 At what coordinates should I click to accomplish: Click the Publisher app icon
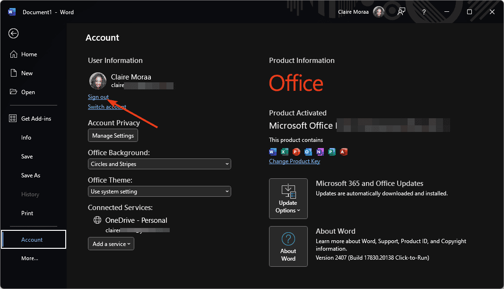coord(332,151)
